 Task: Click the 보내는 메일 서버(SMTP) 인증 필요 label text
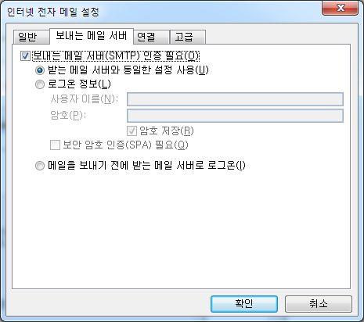[116, 55]
